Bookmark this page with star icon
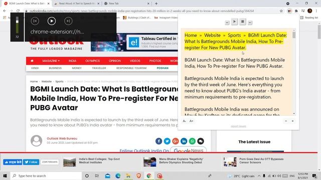Image resolution: width=321 pixels, height=180 pixels. (x=281, y=11)
